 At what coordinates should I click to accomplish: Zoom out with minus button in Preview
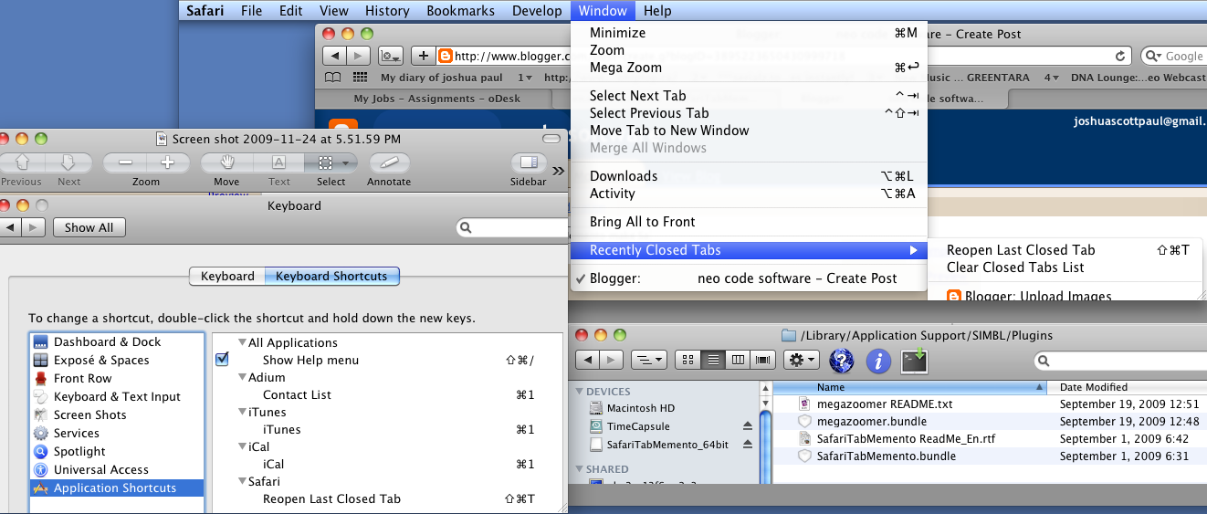pos(125,163)
